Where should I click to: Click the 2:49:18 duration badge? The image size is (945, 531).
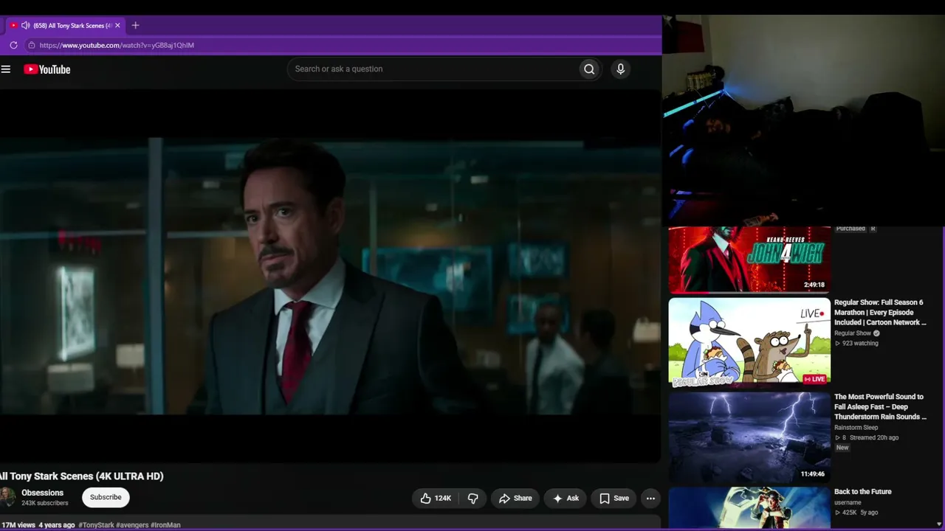814,285
